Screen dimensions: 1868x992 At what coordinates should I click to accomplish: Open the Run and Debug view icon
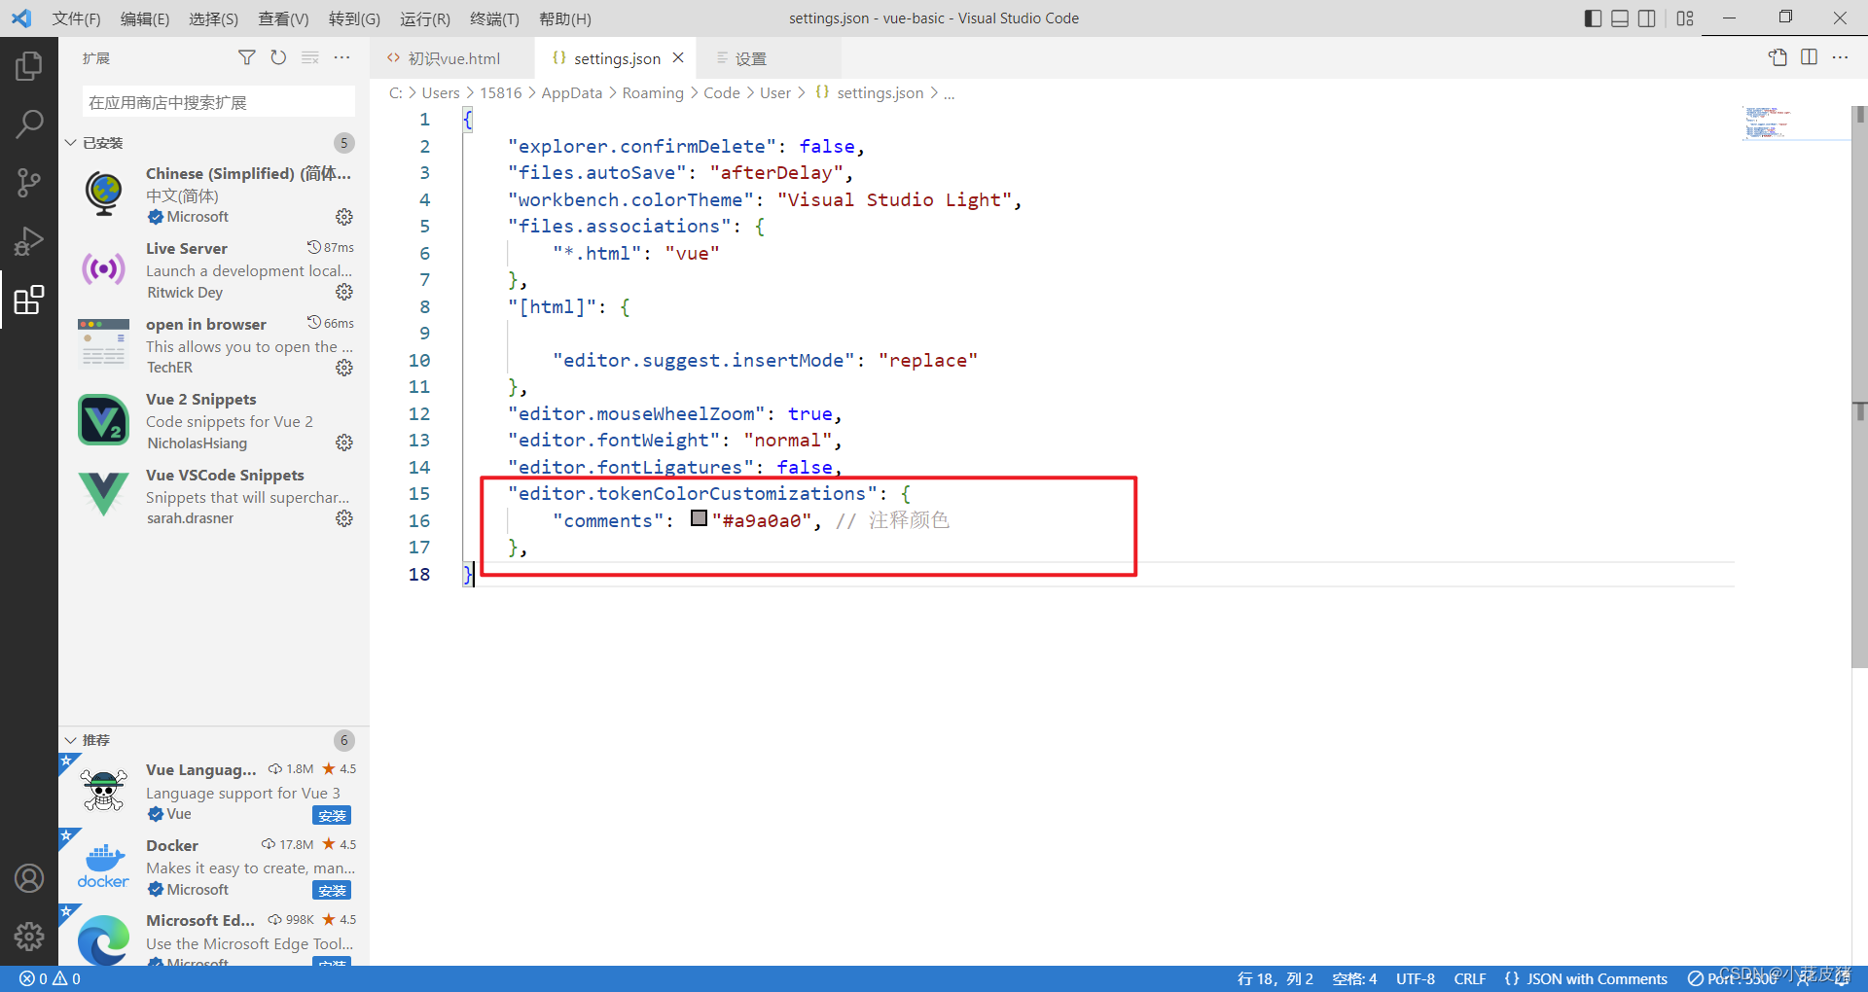click(x=28, y=241)
